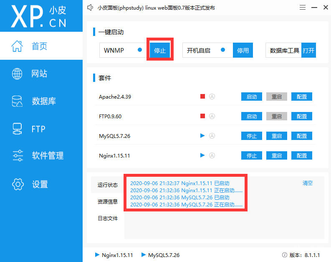The image size is (331, 262).
Task: Minimize the phpstudy window
Action: 314,8
